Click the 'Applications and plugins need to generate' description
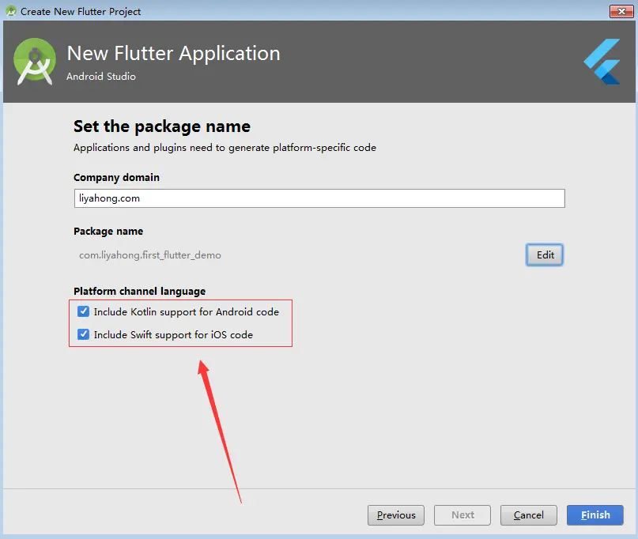This screenshot has height=539, width=638. coord(225,148)
